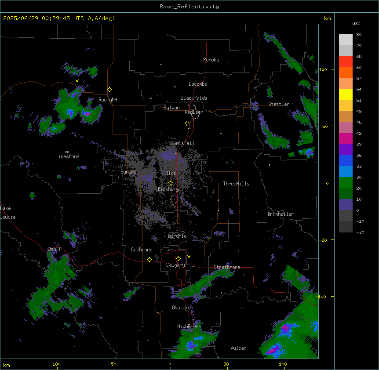Click the dBZ legend value 65
Viewport: 379px width, 370px height.
point(359,57)
